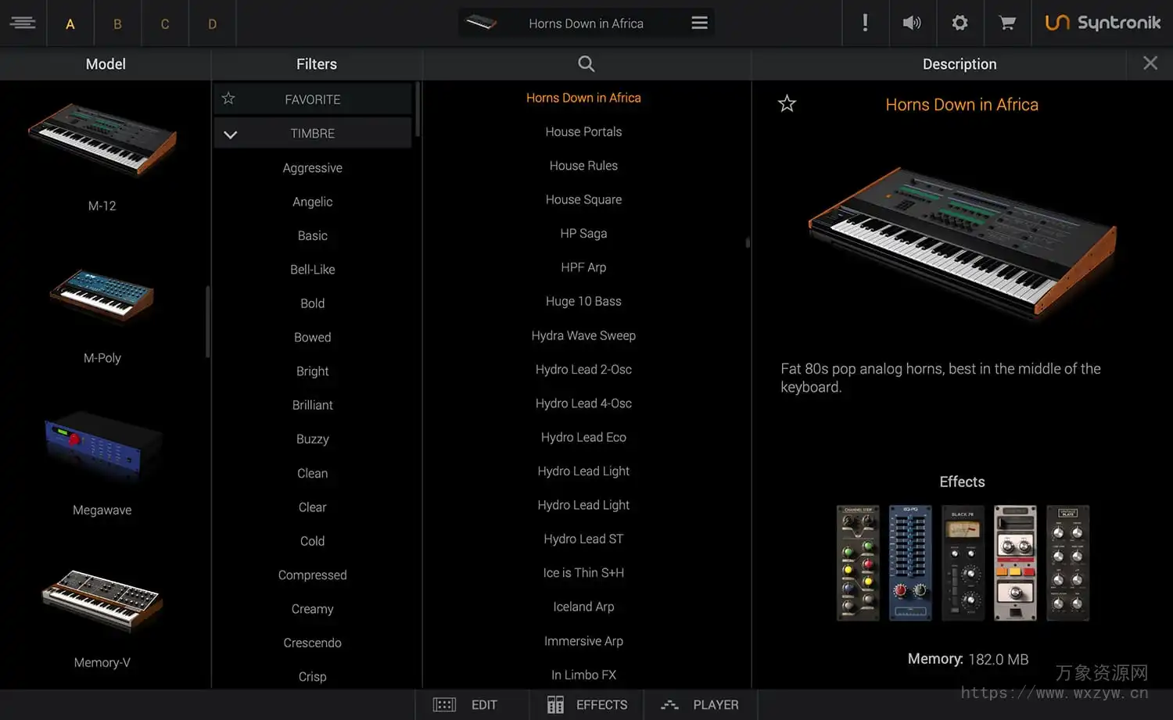Click the master volume speaker icon
The height and width of the screenshot is (720, 1173).
912,23
